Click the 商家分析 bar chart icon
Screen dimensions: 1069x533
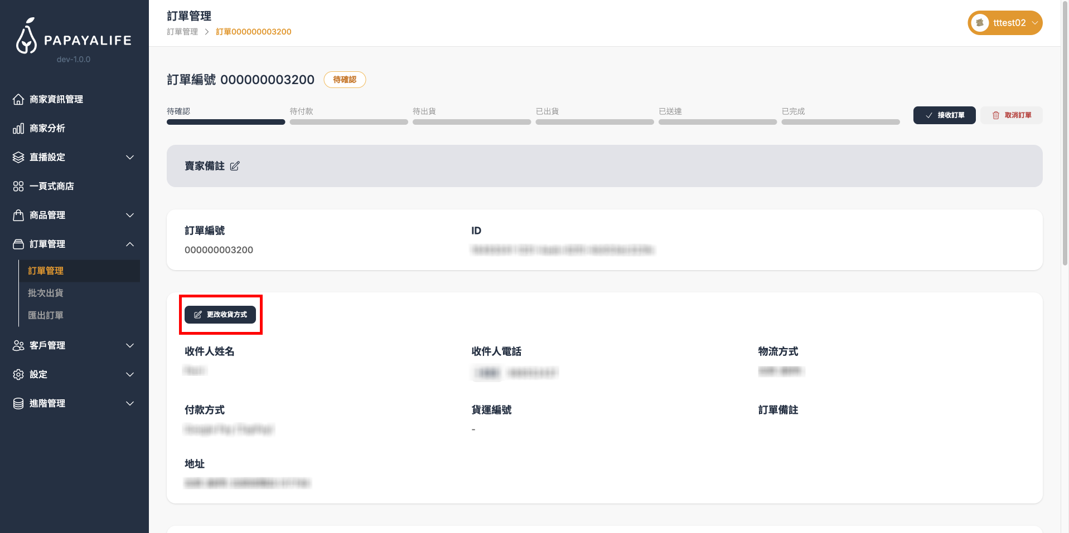18,129
